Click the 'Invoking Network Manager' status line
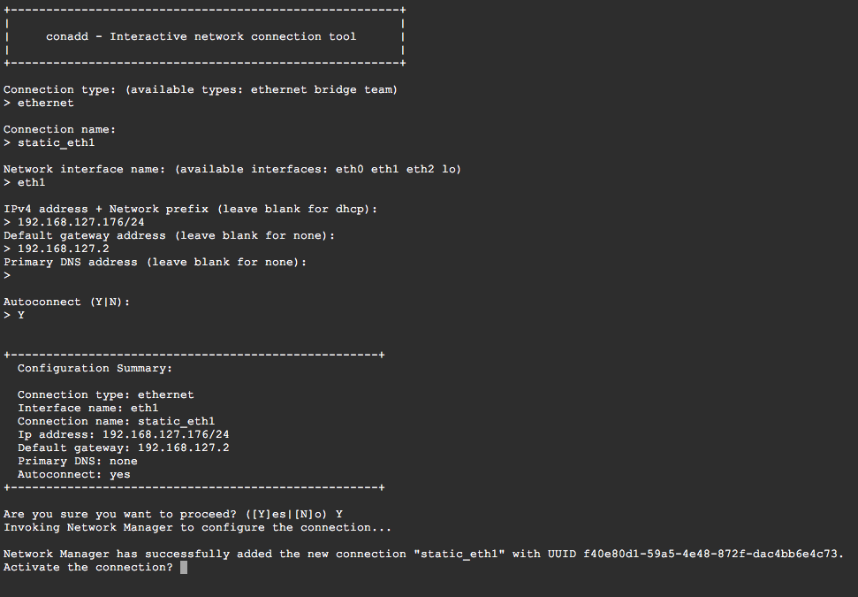 point(198,527)
